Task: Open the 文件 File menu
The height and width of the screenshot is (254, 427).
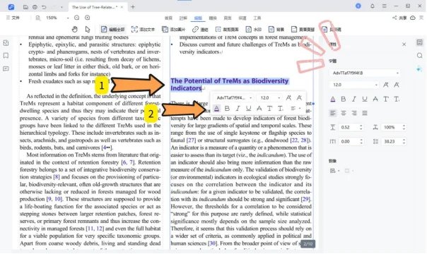Action: [13, 18]
